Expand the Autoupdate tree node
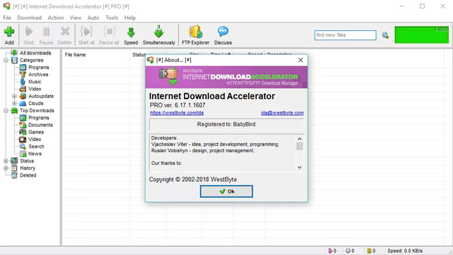Screen dimensions: 453x255 pyautogui.click(x=14, y=96)
